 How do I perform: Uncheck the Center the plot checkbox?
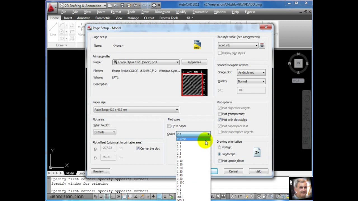pos(138,149)
